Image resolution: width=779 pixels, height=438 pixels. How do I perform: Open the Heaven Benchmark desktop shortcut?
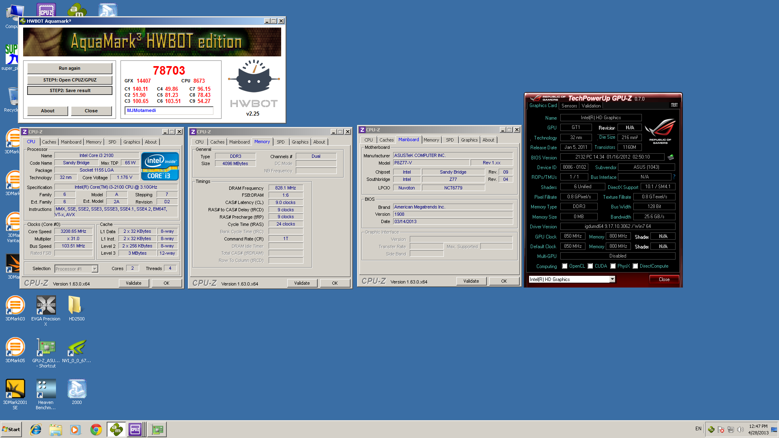click(46, 394)
